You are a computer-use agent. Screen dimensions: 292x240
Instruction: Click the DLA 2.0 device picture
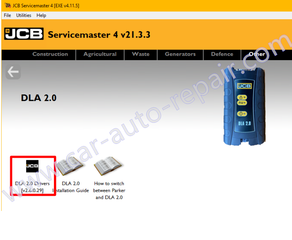[x=244, y=106]
